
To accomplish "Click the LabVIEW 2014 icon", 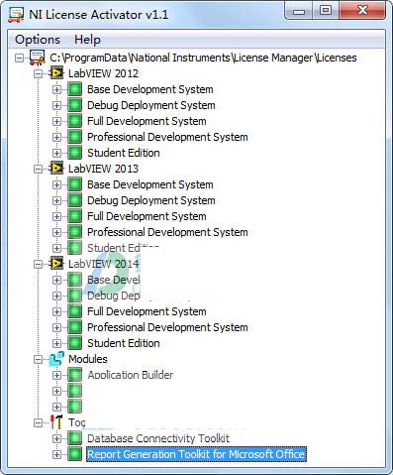I will tap(56, 264).
